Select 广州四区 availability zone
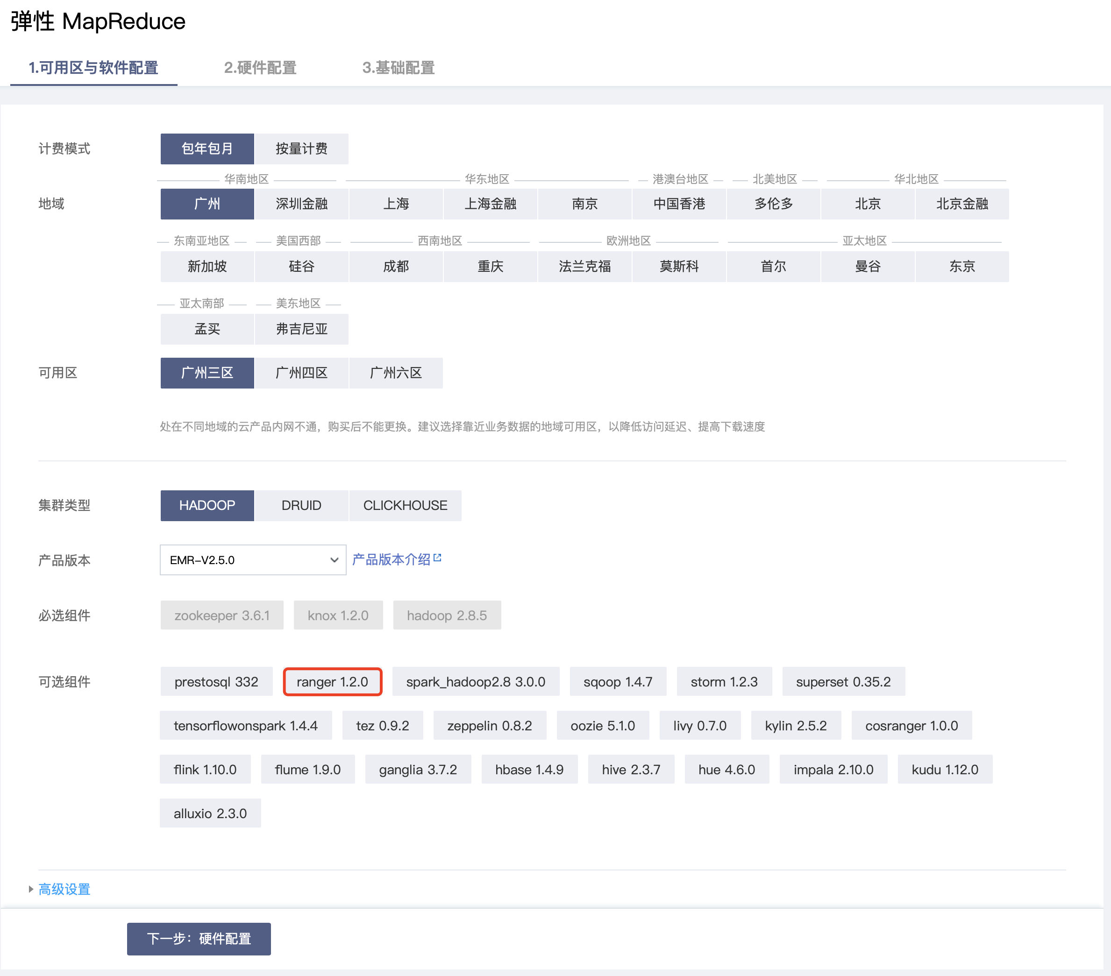Image resolution: width=1111 pixels, height=976 pixels. (x=301, y=373)
